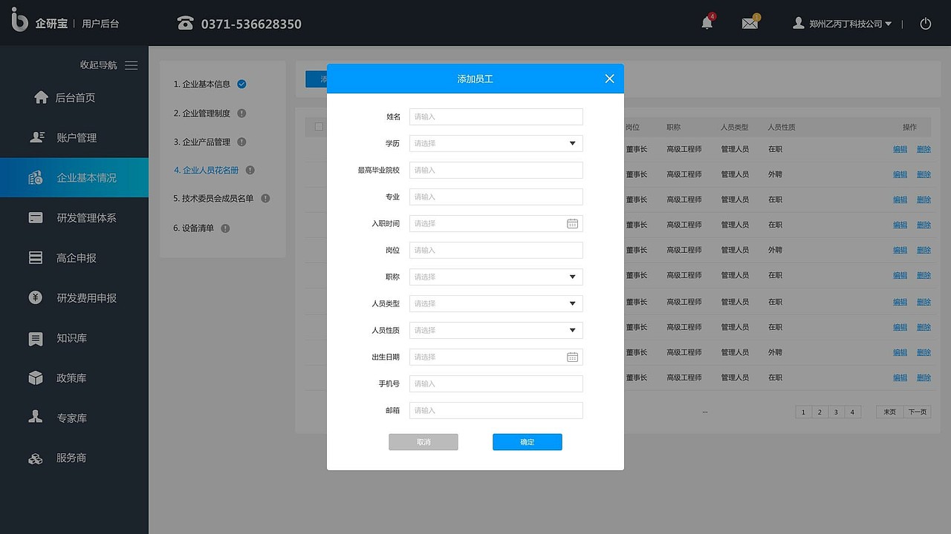Click the 企研宝 logo icon

click(19, 19)
